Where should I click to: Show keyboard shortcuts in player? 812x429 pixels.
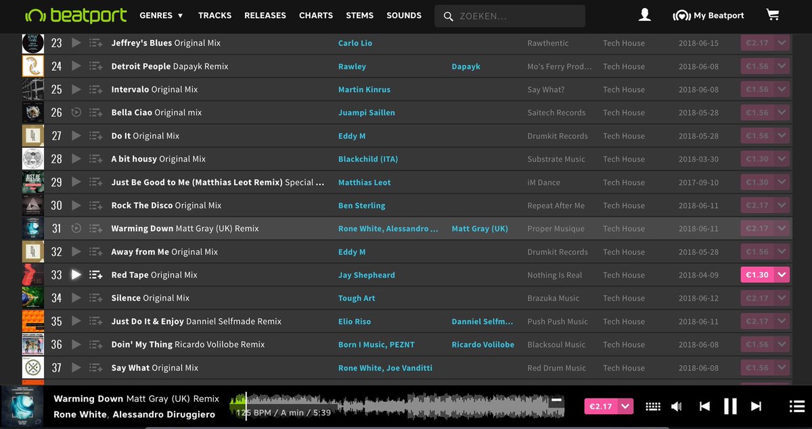coord(653,406)
